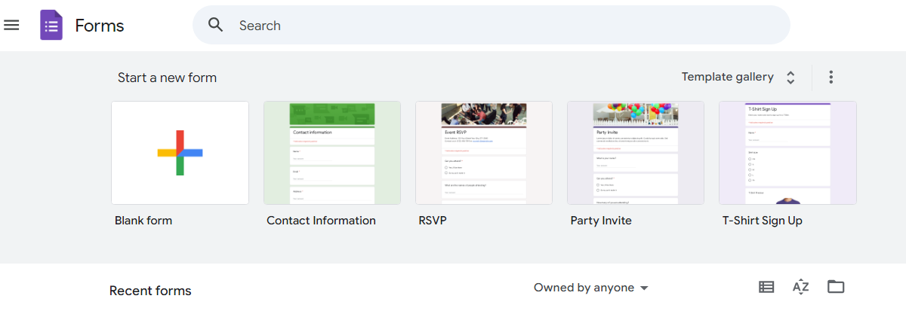Click the Recent forms heading
This screenshot has height=314, width=906.
click(150, 291)
